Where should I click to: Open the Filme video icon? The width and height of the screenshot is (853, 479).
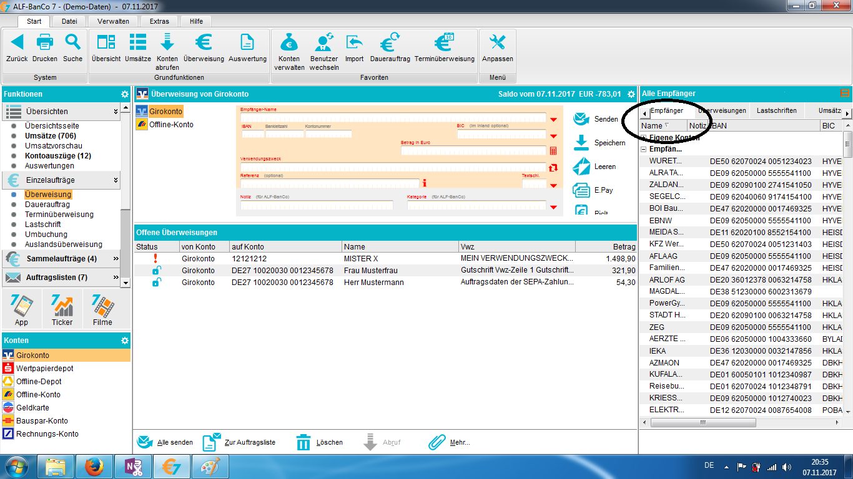coord(102,306)
